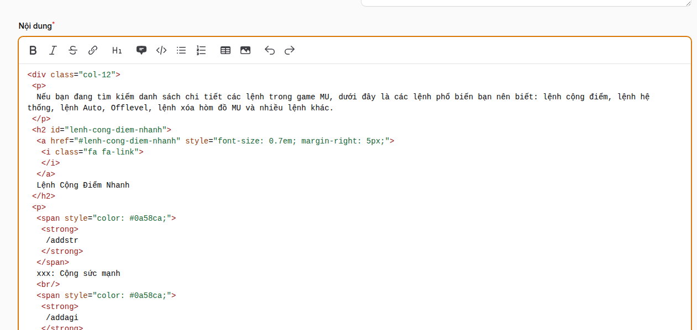Click the "/addagi" code line
This screenshot has width=697, height=330.
point(62,317)
